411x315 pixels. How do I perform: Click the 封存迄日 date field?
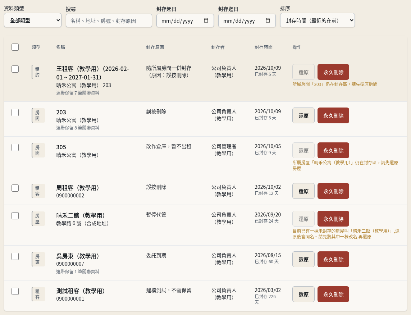pos(247,20)
